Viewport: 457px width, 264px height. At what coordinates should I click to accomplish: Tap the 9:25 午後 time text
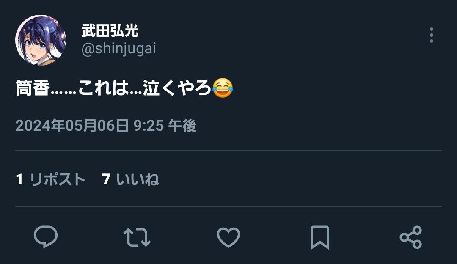(x=165, y=126)
